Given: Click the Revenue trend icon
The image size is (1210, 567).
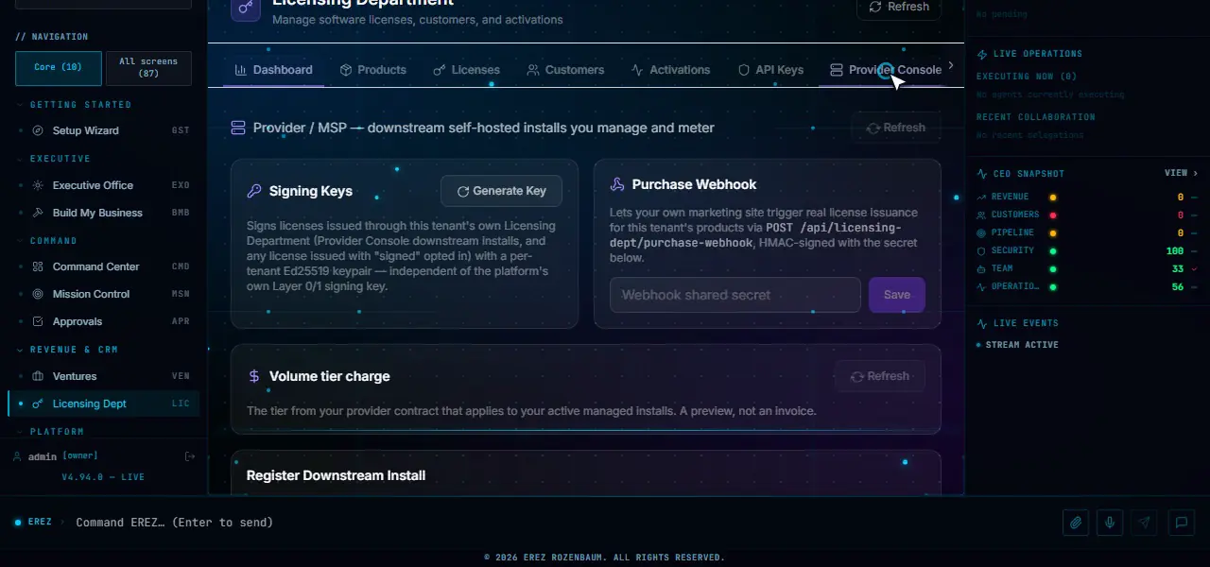Looking at the screenshot, I should click(x=981, y=198).
